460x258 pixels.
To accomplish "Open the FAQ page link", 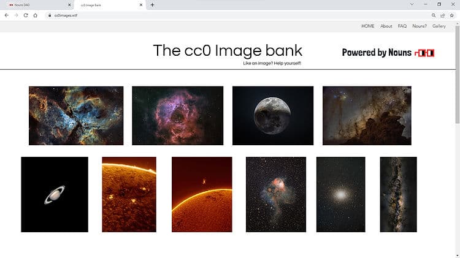I will point(402,26).
